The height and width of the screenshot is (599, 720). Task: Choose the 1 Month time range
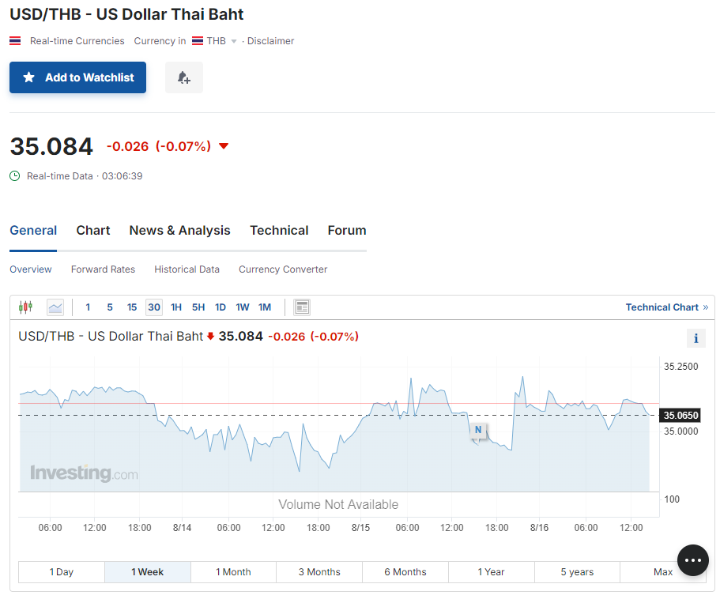[233, 572]
